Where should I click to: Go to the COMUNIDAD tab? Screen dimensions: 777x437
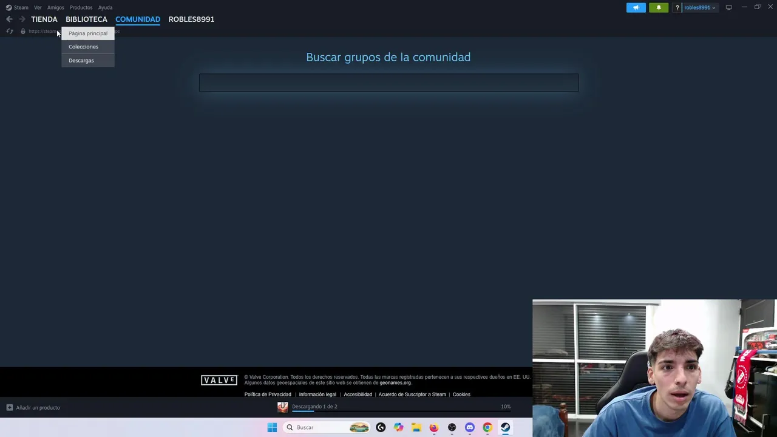pyautogui.click(x=138, y=19)
